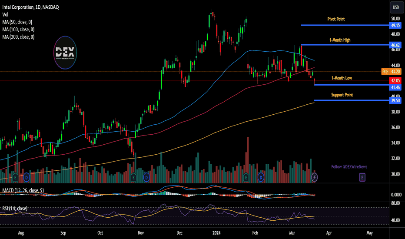Select the 46.62 price tag
The height and width of the screenshot is (239, 405).
click(x=395, y=45)
